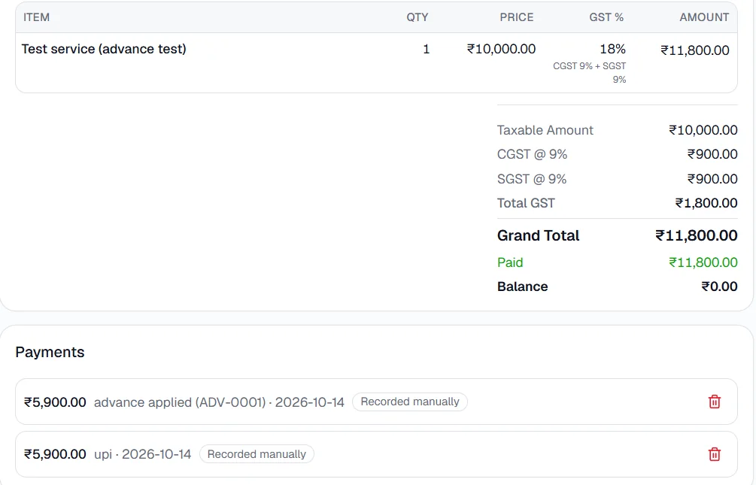This screenshot has height=485, width=756.
Task: Select the Balance ₹0.00 value
Action: pyautogui.click(x=719, y=286)
